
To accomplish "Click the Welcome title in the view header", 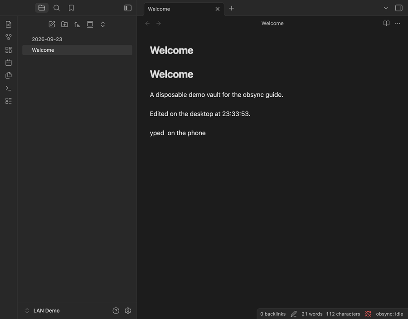I will click(272, 24).
